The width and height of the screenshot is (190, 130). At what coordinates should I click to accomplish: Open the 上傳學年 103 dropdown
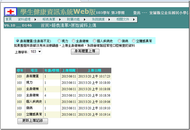pyautogui.click(x=35, y=52)
